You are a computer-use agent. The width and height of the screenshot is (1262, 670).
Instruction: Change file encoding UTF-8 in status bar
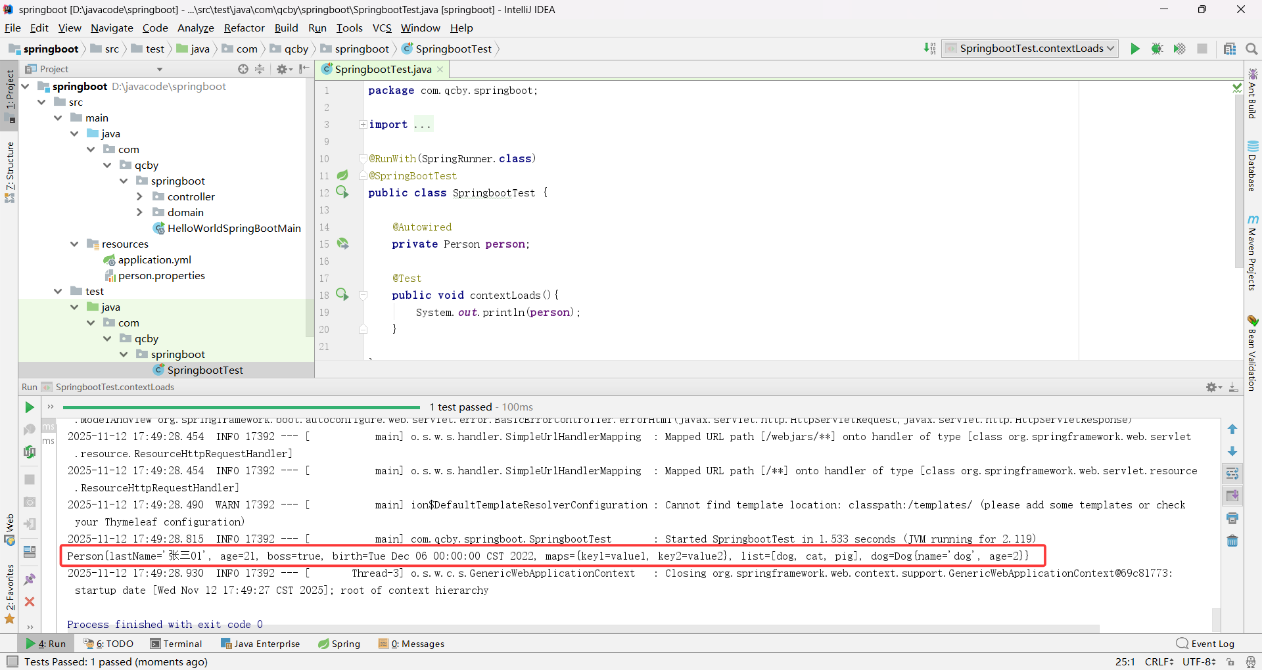(x=1200, y=661)
